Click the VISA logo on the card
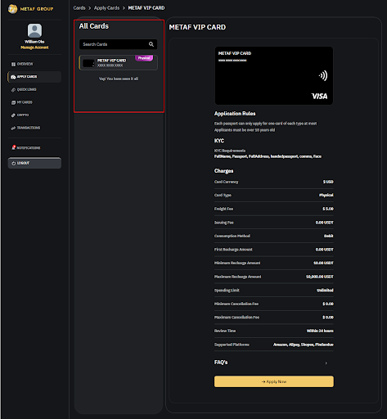387x419 pixels. click(x=319, y=97)
